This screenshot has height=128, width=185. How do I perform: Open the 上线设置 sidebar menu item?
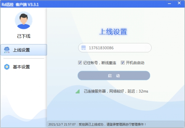(x=24, y=50)
